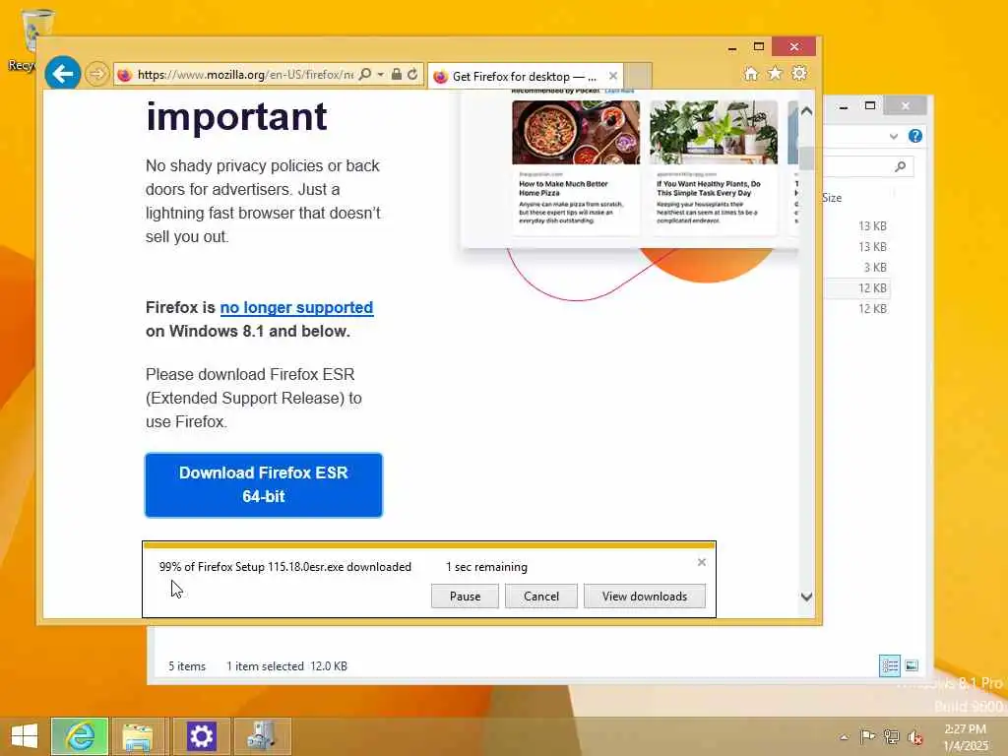1008x756 pixels.
Task: Open Help in the File Explorer window
Action: 915,136
